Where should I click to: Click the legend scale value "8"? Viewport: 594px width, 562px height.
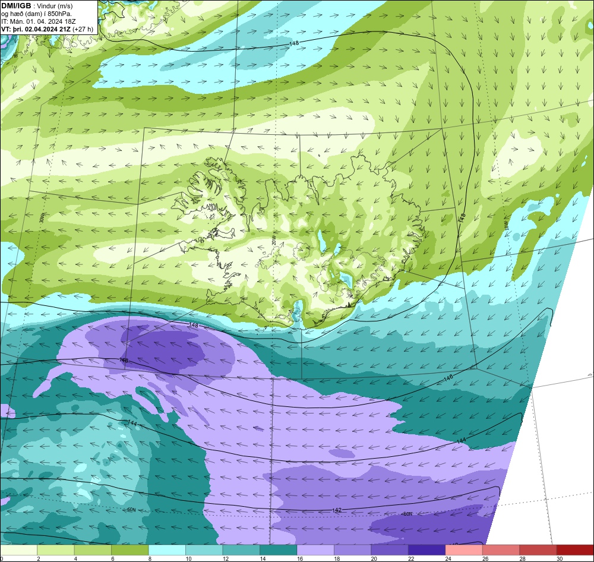150,558
